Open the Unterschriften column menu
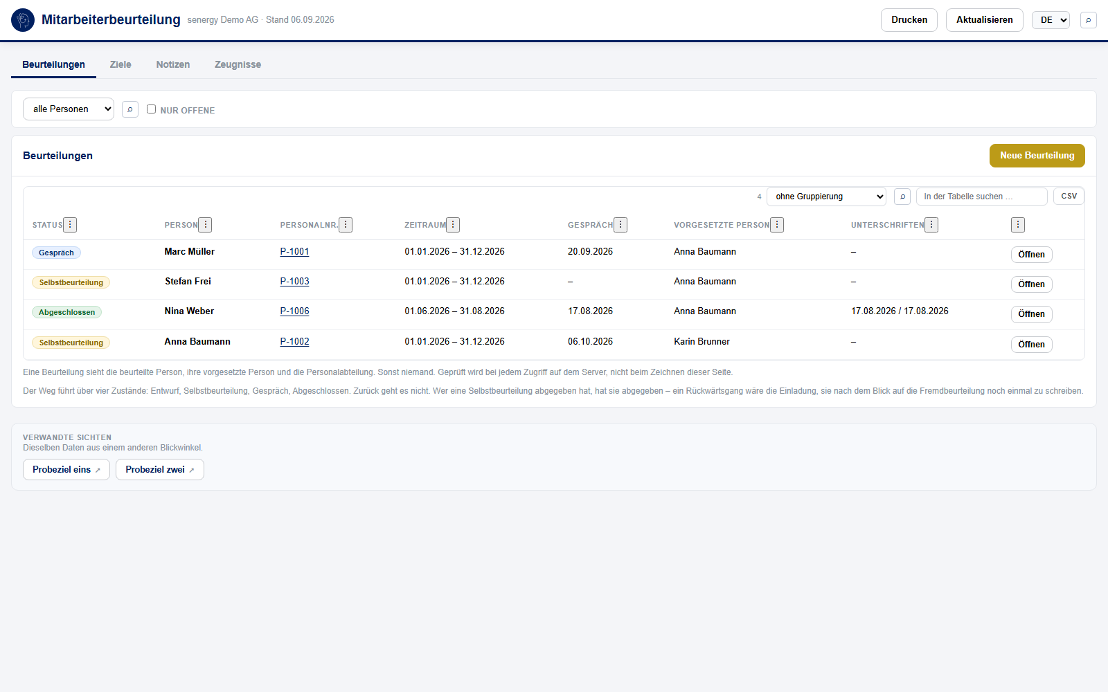The width and height of the screenshot is (1108, 692). pyautogui.click(x=931, y=225)
